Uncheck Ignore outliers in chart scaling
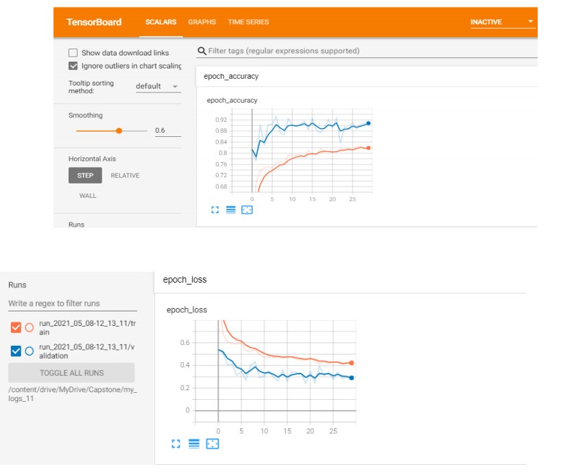The width and height of the screenshot is (585, 473). click(73, 66)
